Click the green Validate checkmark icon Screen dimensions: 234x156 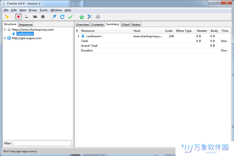70,17
